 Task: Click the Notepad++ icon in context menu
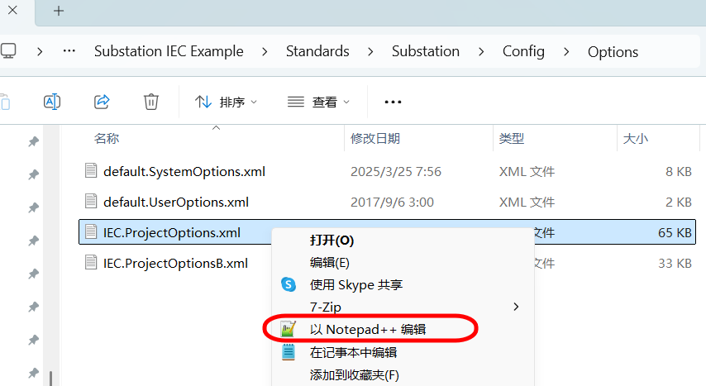(x=289, y=329)
